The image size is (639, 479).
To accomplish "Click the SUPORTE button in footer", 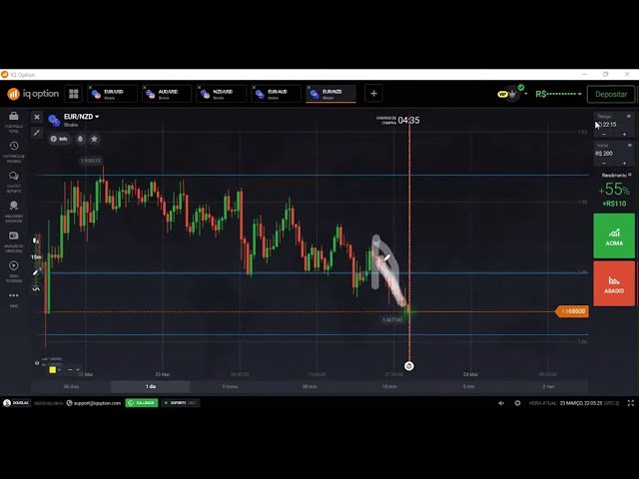I will click(x=181, y=403).
